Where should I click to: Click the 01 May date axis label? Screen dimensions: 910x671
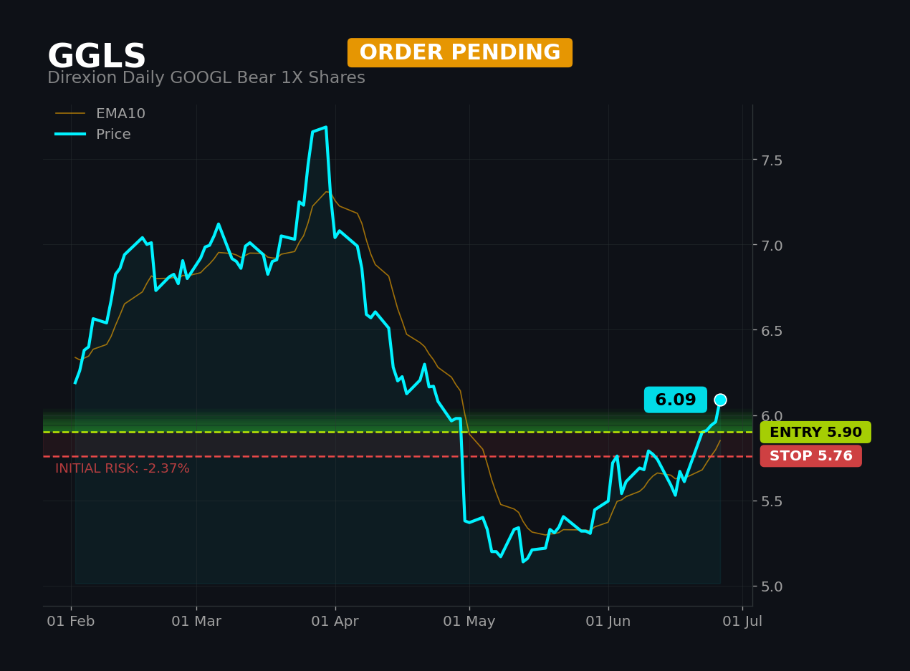point(469,622)
